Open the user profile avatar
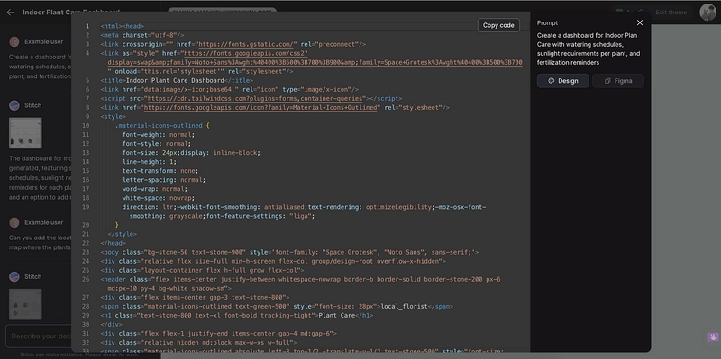 pos(707,13)
